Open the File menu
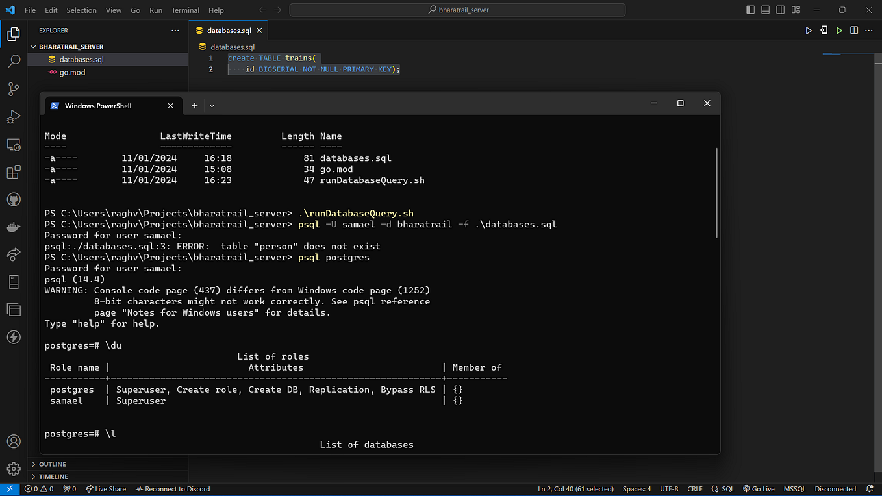 point(30,10)
